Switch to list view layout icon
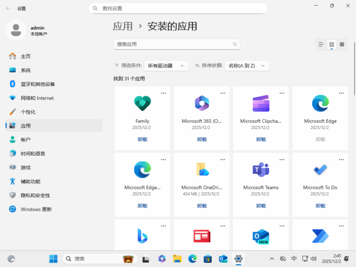The image size is (356, 267). 321,44
